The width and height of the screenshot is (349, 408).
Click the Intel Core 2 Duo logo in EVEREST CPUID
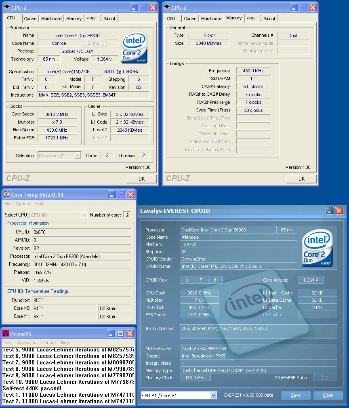point(317,248)
